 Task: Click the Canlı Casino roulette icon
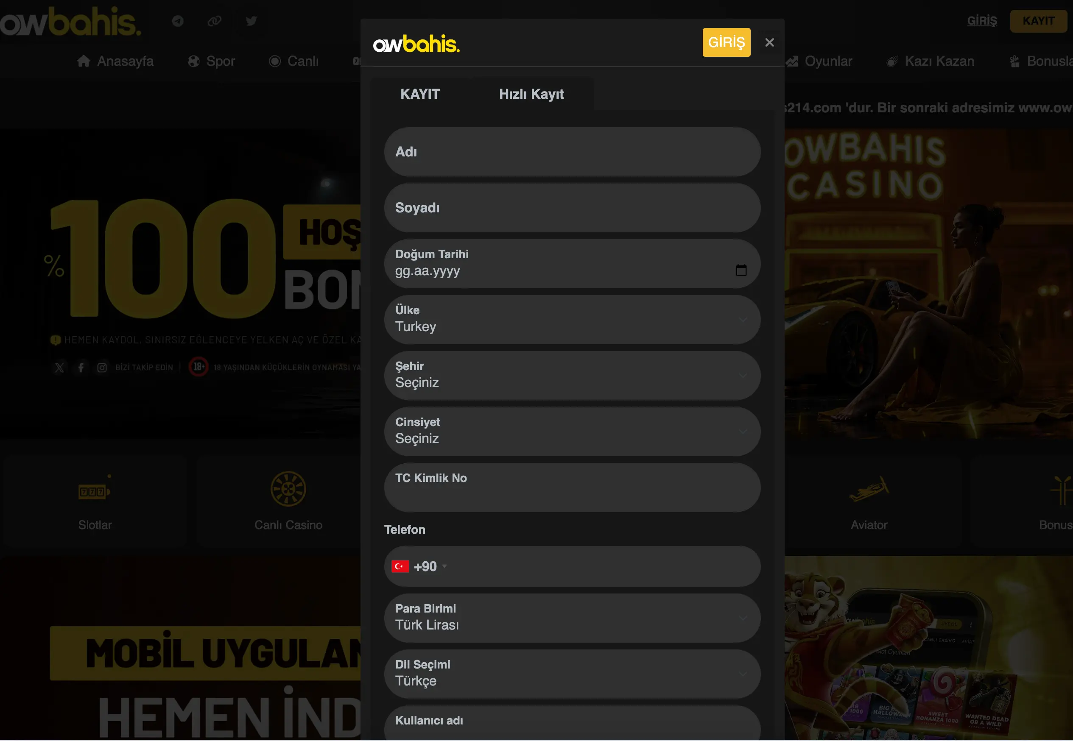click(288, 489)
